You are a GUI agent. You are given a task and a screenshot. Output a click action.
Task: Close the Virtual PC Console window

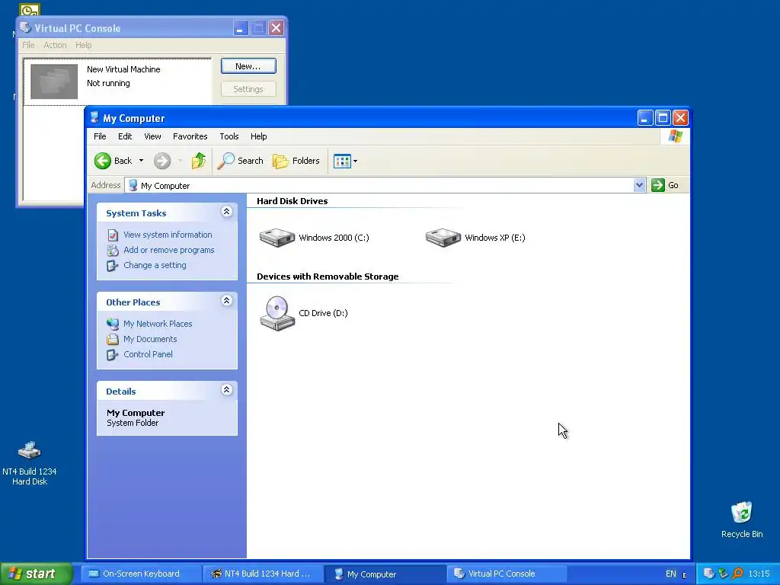276,28
